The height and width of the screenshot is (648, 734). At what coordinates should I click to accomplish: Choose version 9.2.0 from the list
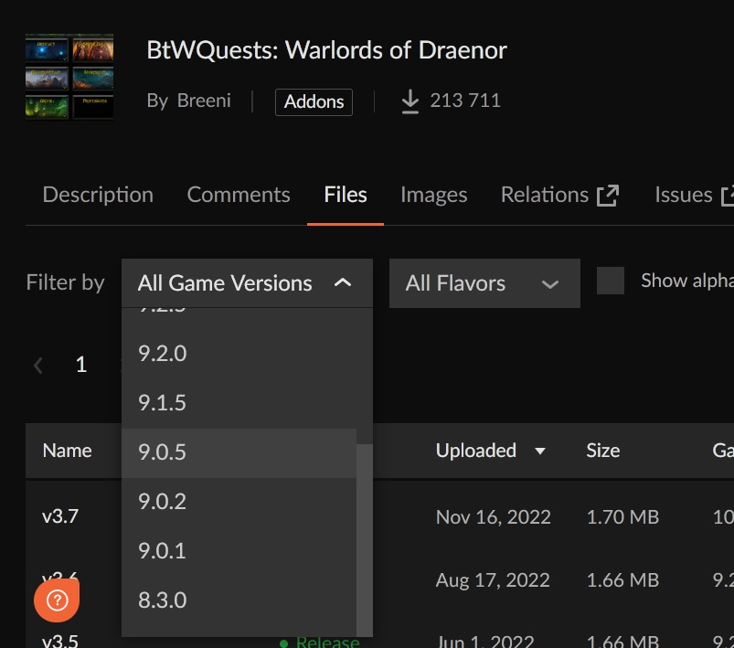pos(239,354)
